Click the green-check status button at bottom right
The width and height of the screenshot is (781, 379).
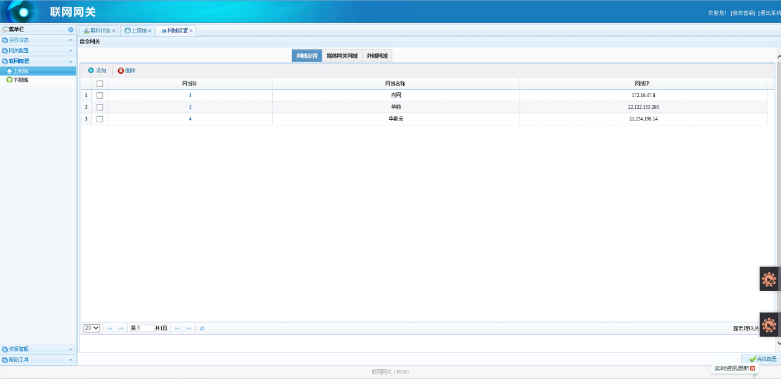[762, 359]
